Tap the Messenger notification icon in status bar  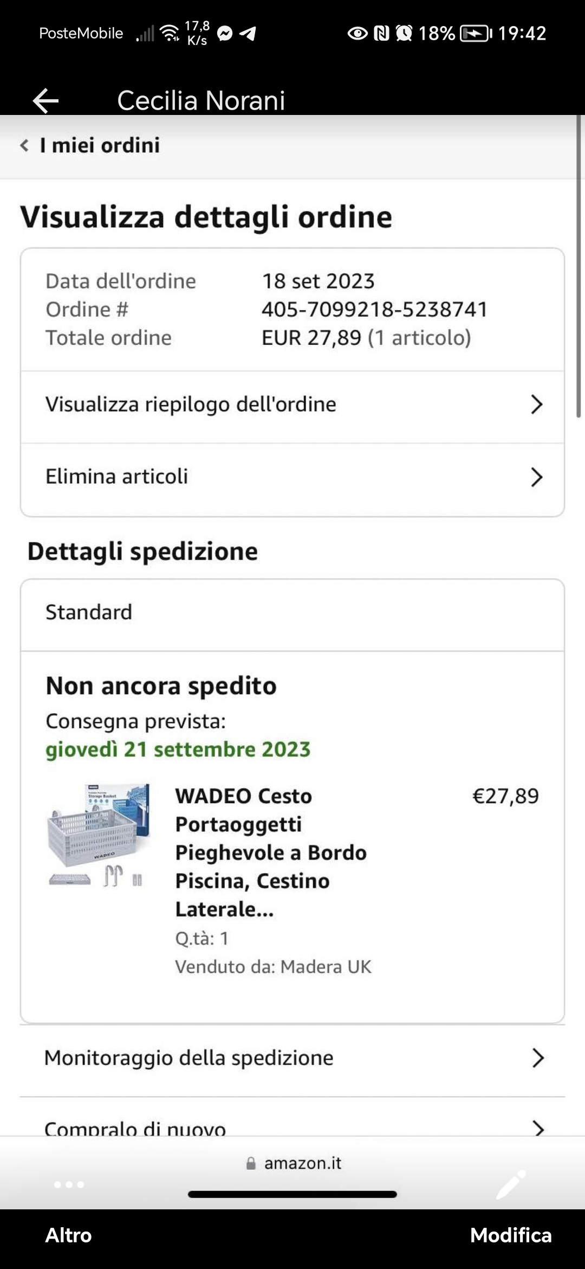tap(225, 34)
